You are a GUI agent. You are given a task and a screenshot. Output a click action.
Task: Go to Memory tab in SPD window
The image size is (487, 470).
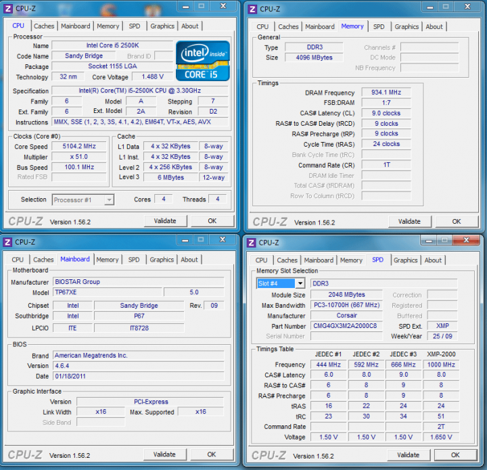[351, 260]
